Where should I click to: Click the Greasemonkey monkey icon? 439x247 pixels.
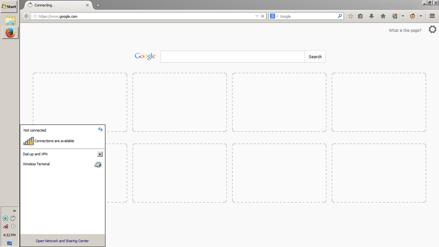pos(413,16)
